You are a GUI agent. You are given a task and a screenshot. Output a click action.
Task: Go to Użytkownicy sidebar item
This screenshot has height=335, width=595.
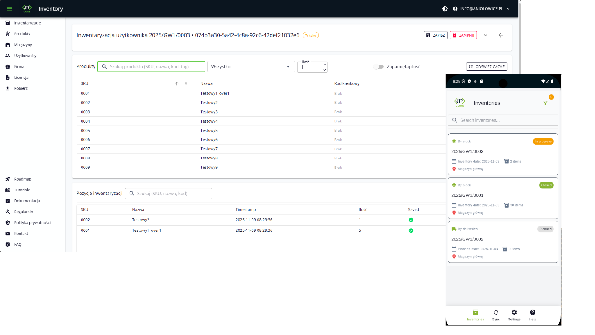(25, 56)
